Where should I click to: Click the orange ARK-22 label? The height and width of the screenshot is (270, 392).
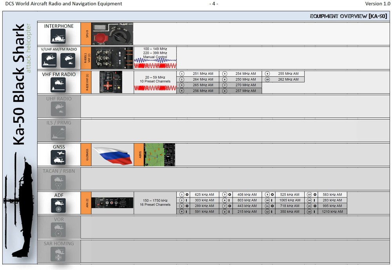tap(86, 203)
